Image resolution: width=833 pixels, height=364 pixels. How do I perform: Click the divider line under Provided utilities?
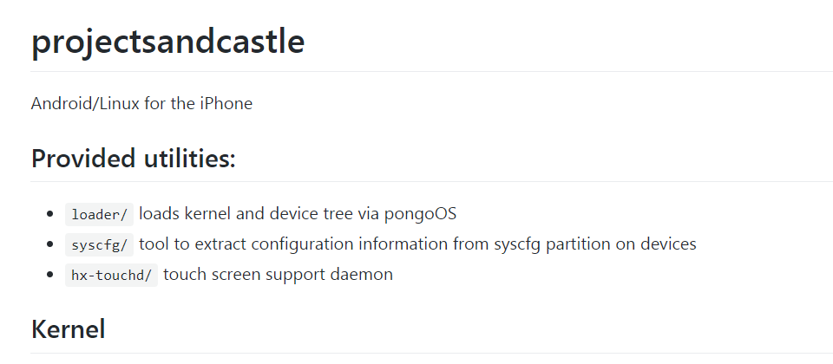pos(431,181)
